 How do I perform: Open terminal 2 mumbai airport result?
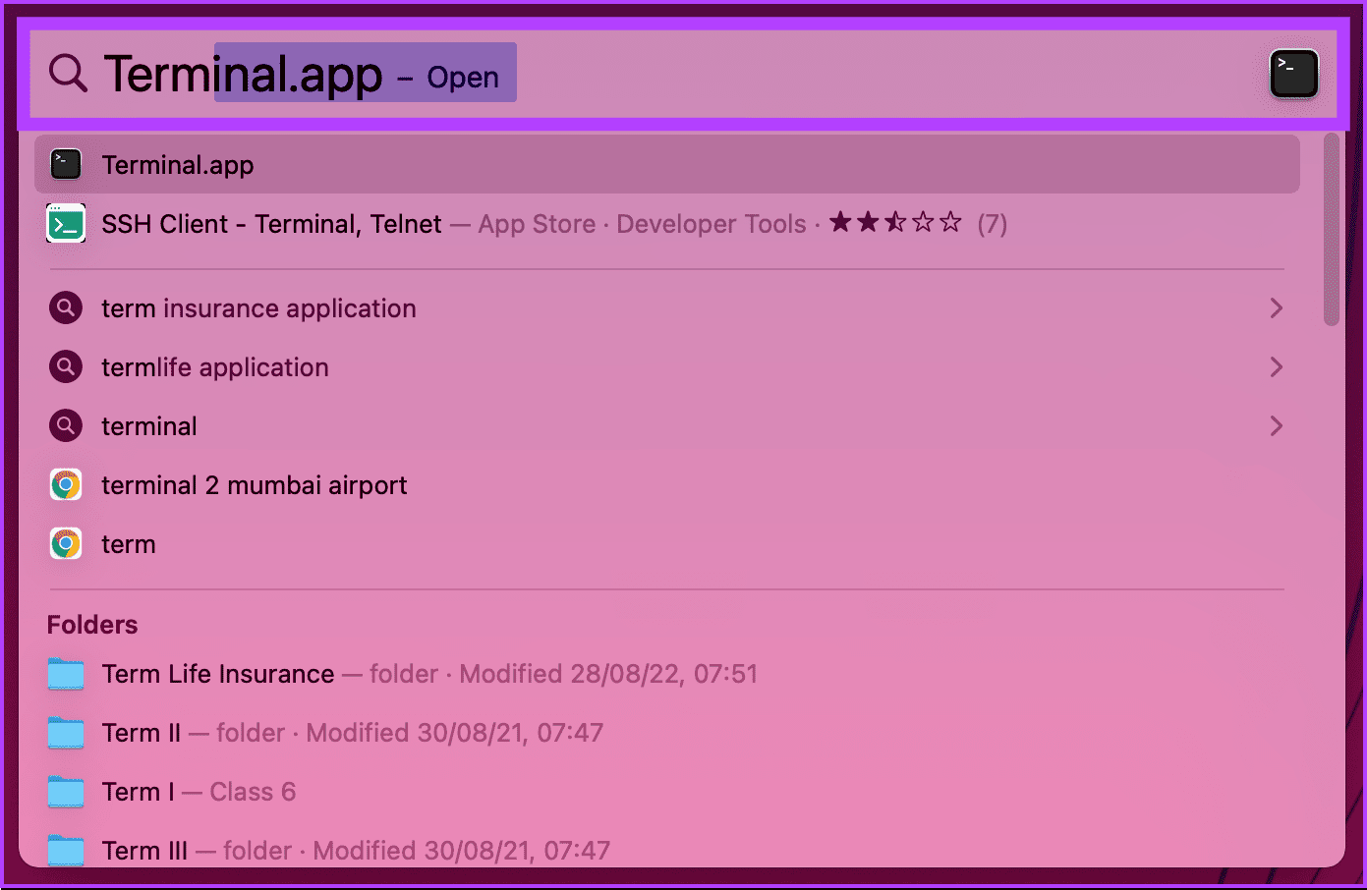pyautogui.click(x=255, y=485)
